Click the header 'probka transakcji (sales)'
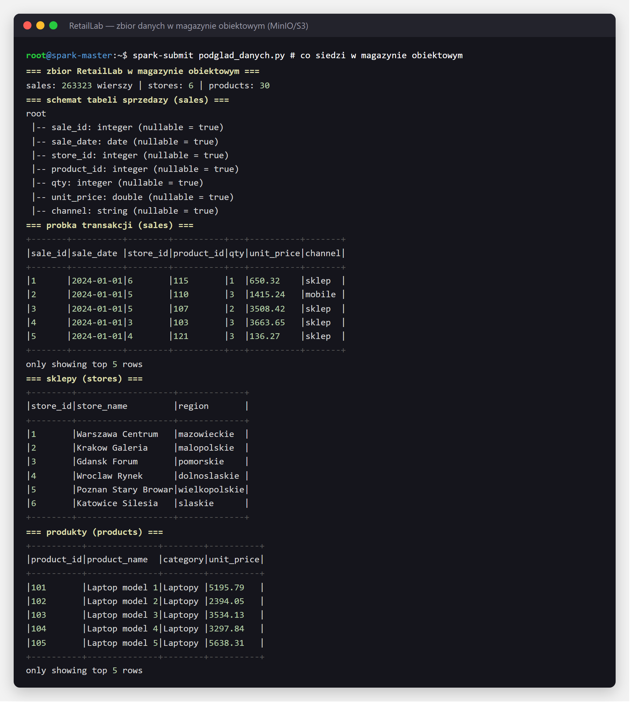The image size is (630, 702). [x=110, y=225]
